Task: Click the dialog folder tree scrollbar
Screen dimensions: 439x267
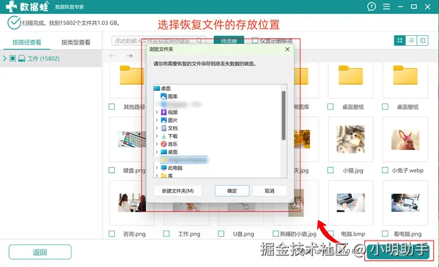Action: 283,115
